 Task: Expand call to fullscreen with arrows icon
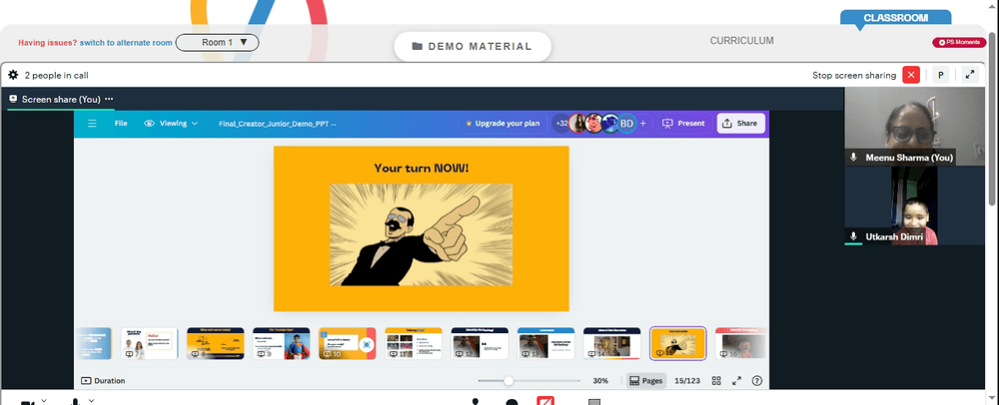[970, 75]
